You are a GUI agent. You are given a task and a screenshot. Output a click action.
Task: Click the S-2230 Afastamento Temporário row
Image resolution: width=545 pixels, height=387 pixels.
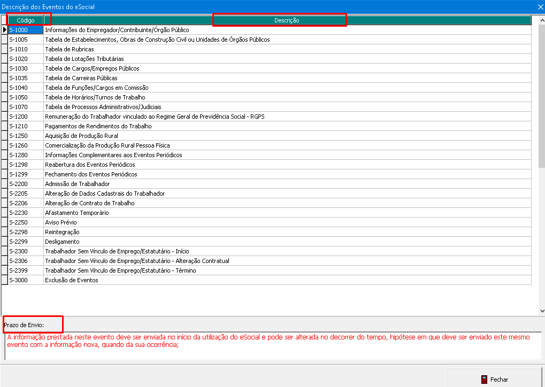76,213
